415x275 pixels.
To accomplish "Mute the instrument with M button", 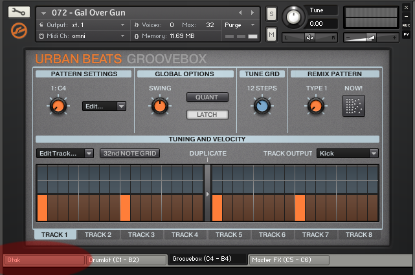I will coord(271,34).
